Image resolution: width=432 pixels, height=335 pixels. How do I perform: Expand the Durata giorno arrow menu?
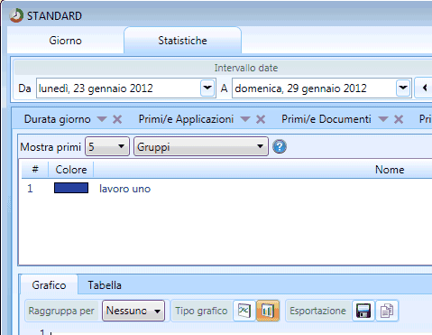tap(102, 119)
